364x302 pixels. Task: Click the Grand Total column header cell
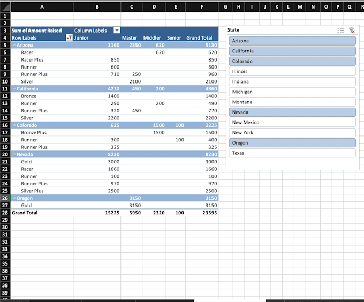tap(202, 37)
